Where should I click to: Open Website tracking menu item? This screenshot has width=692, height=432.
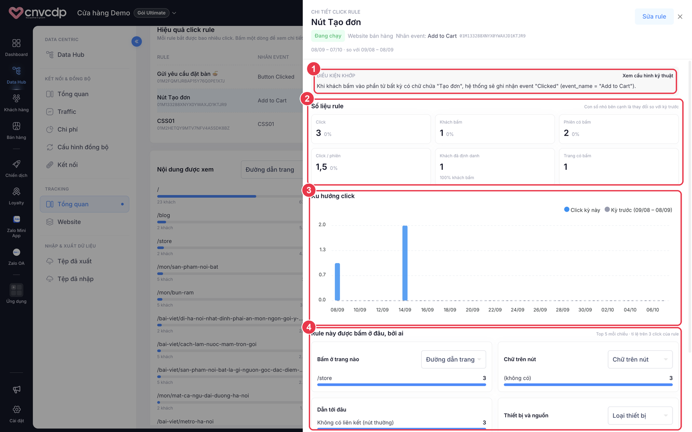coord(84,222)
